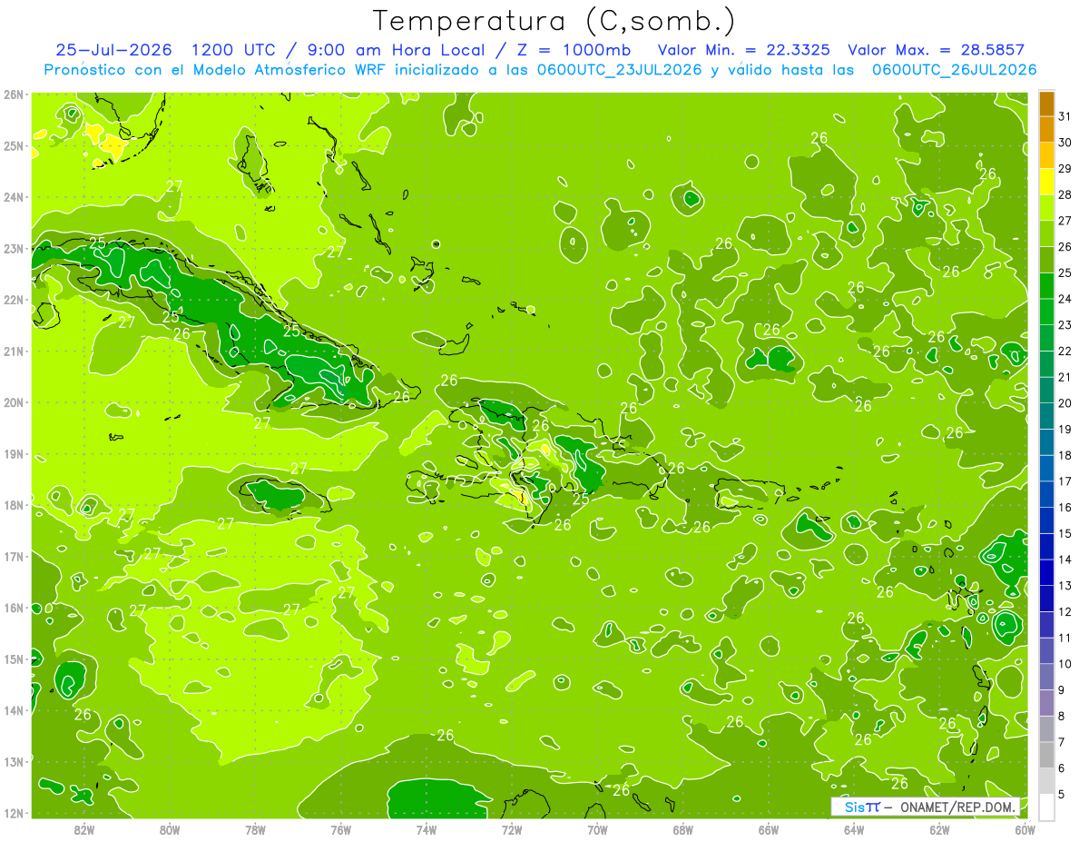This screenshot has width=1089, height=842.
Task: Click the 23N latitude axis label
Action: (x=13, y=248)
